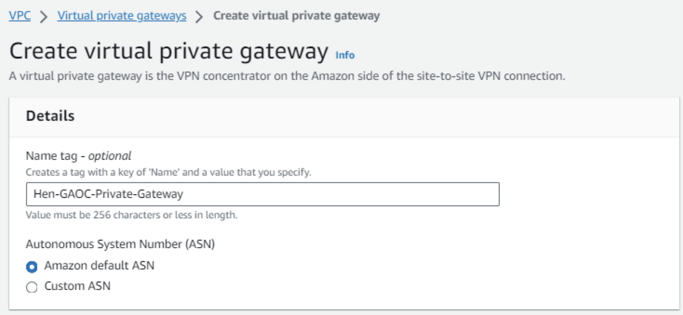Click the 'Amazon default ASN' label text
This screenshot has width=683, height=315.
coord(99,266)
